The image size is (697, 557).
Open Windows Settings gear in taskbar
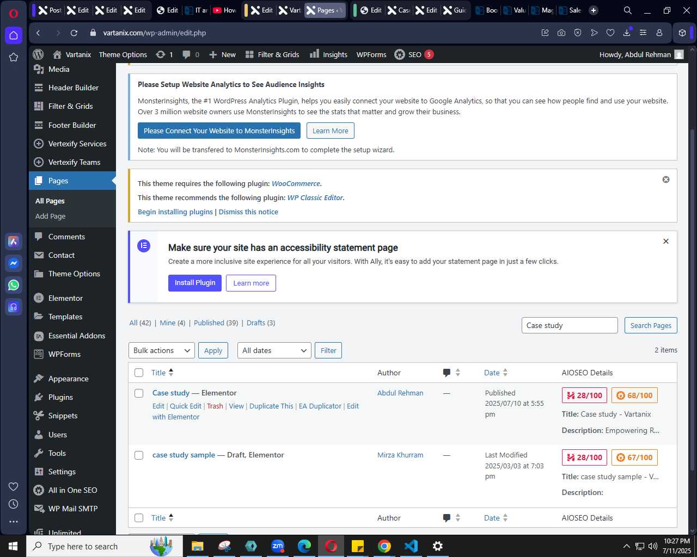click(438, 546)
